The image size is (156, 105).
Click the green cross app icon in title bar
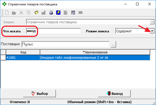[x=4, y=4]
